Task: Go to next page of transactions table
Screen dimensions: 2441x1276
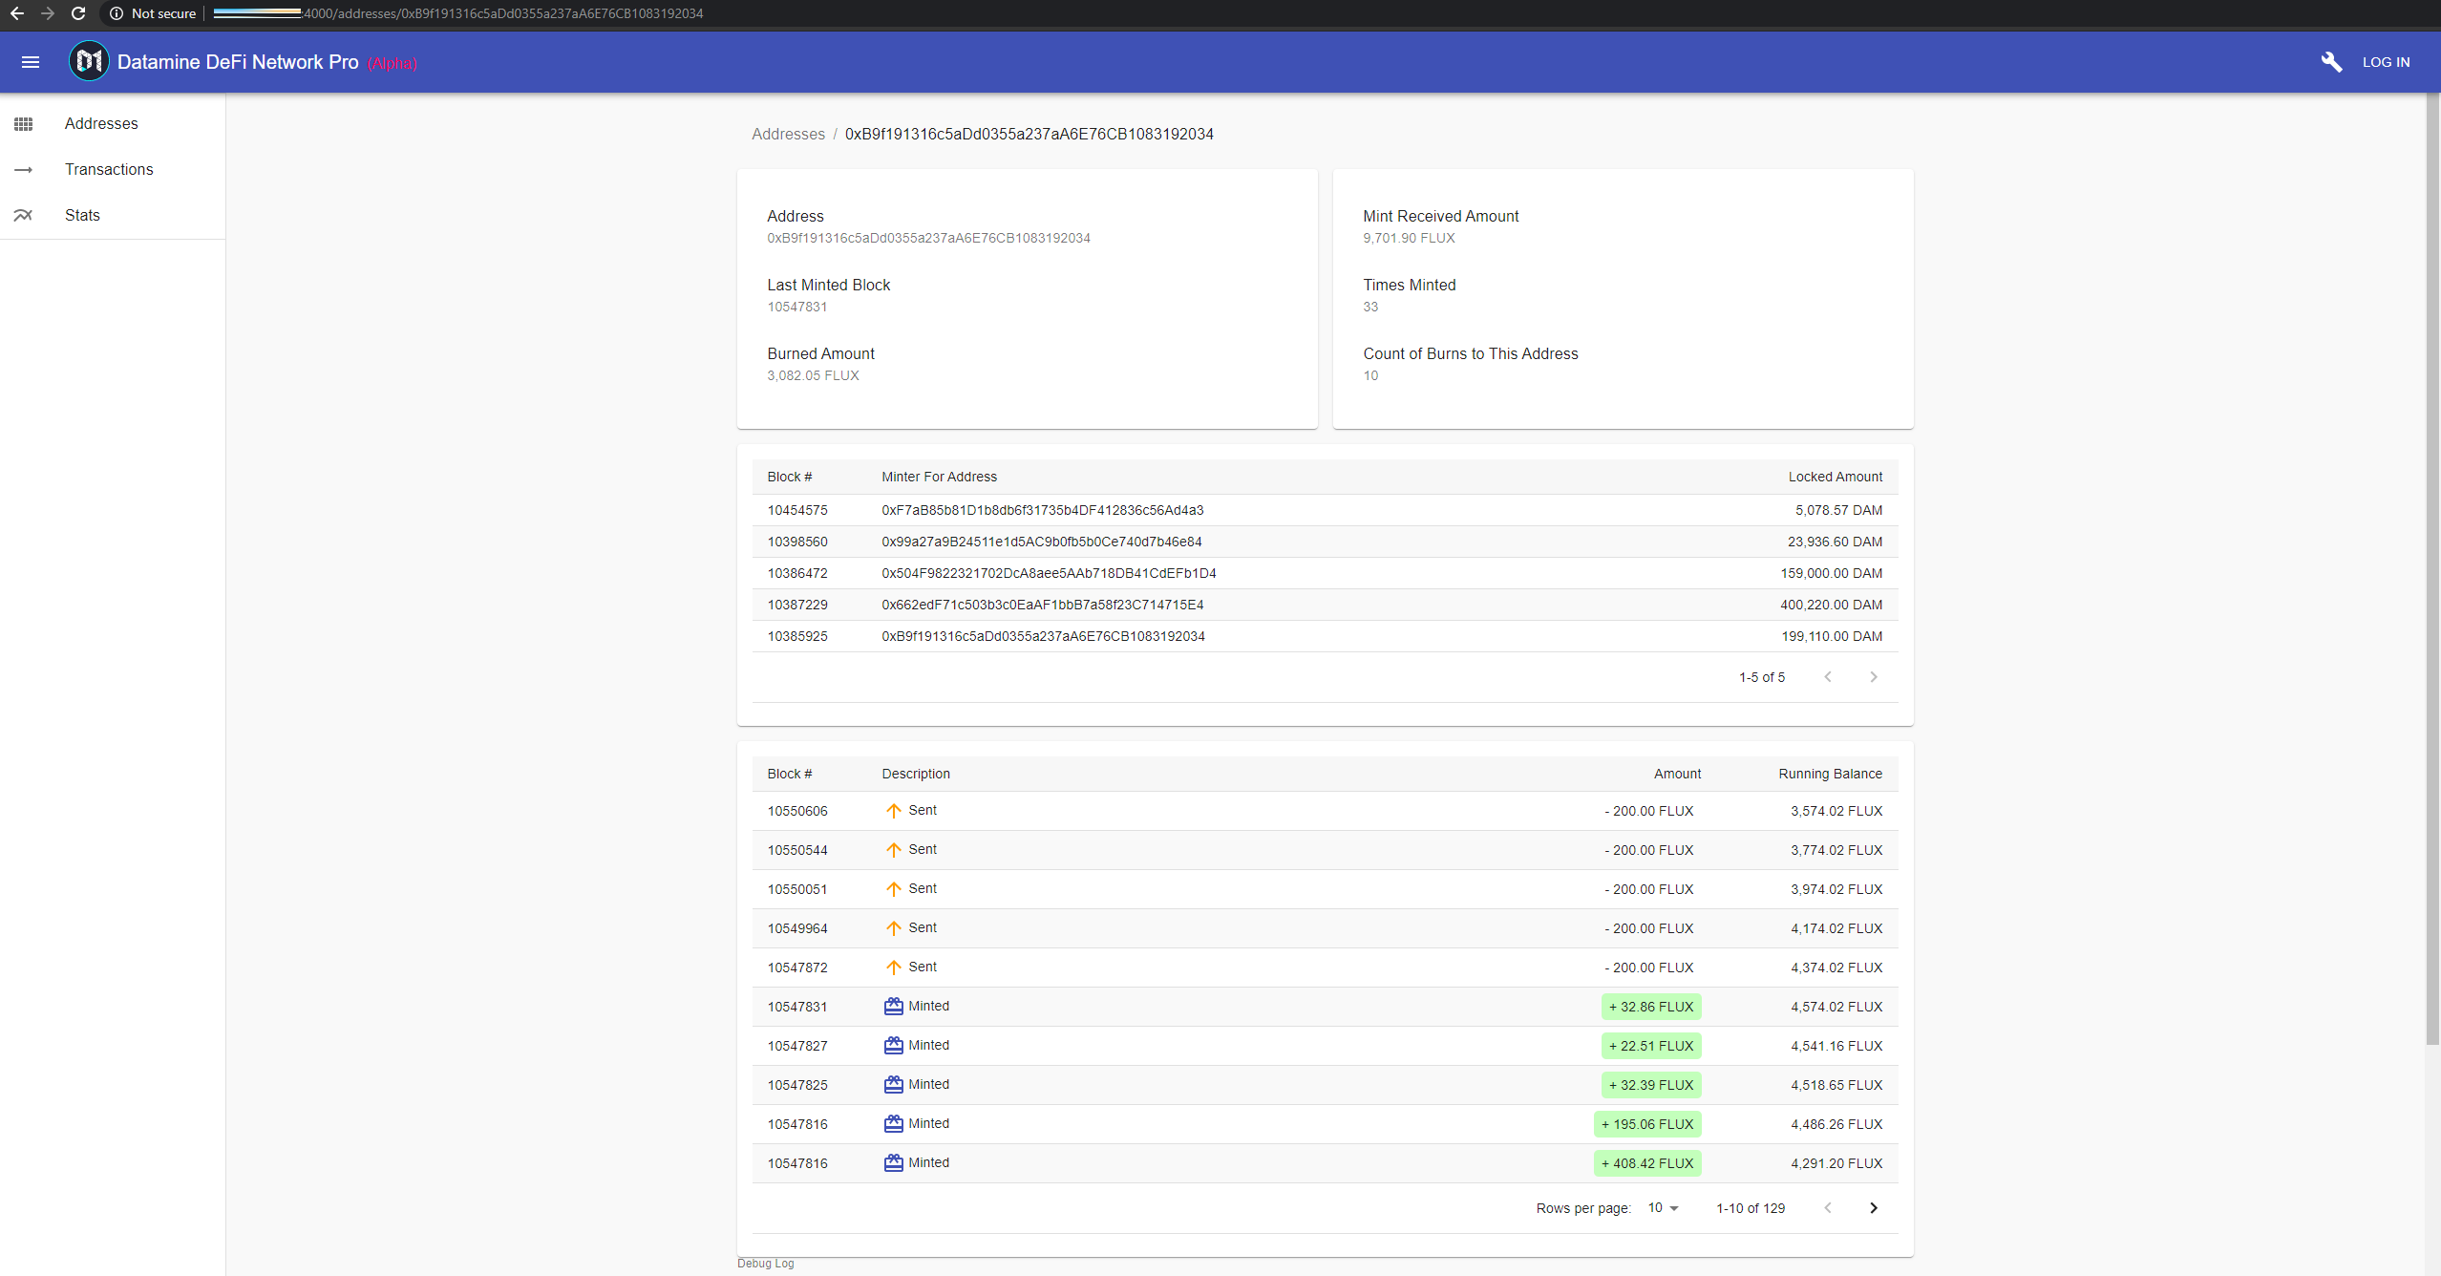Action: tap(1874, 1208)
